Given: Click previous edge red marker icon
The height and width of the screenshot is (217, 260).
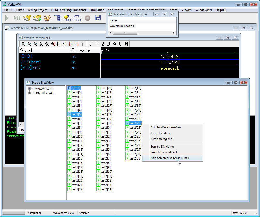Looking at the screenshot, I should pos(71,44).
